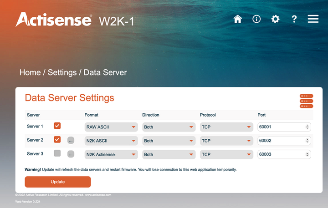The height and width of the screenshot is (208, 328).
Task: Click the Web Version 0.224 text
Action: (28, 202)
